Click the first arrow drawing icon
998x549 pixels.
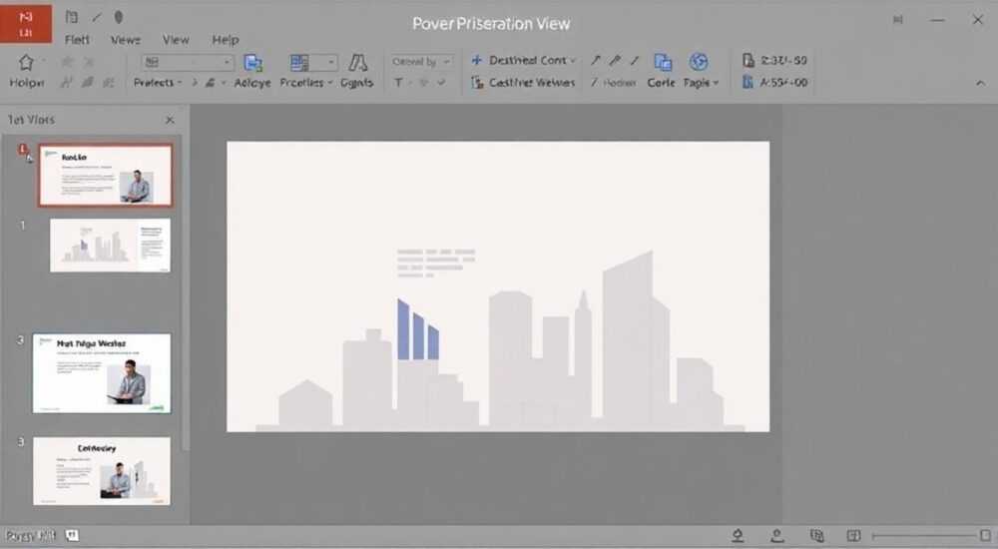596,61
